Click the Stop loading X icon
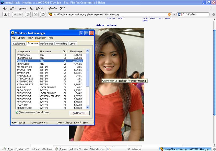This screenshot has height=151, width=216. point(35,14)
